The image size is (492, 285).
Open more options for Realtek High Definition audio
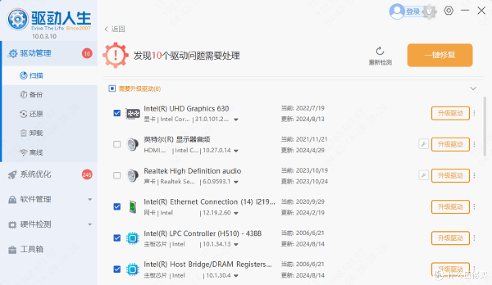[474, 175]
